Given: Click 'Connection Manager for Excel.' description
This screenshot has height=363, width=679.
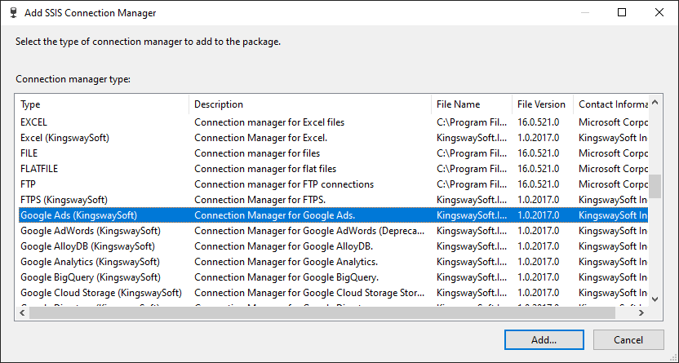Looking at the screenshot, I should click(x=260, y=138).
